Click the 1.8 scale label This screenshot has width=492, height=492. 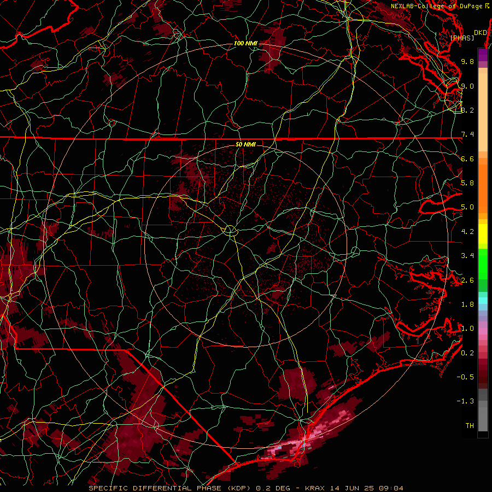[467, 304]
